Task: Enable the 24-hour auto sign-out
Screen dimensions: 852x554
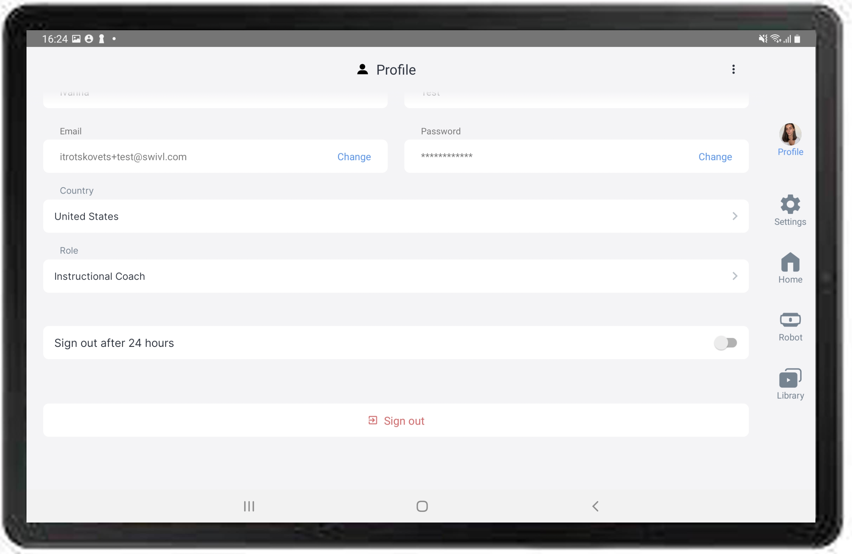Action: click(725, 342)
